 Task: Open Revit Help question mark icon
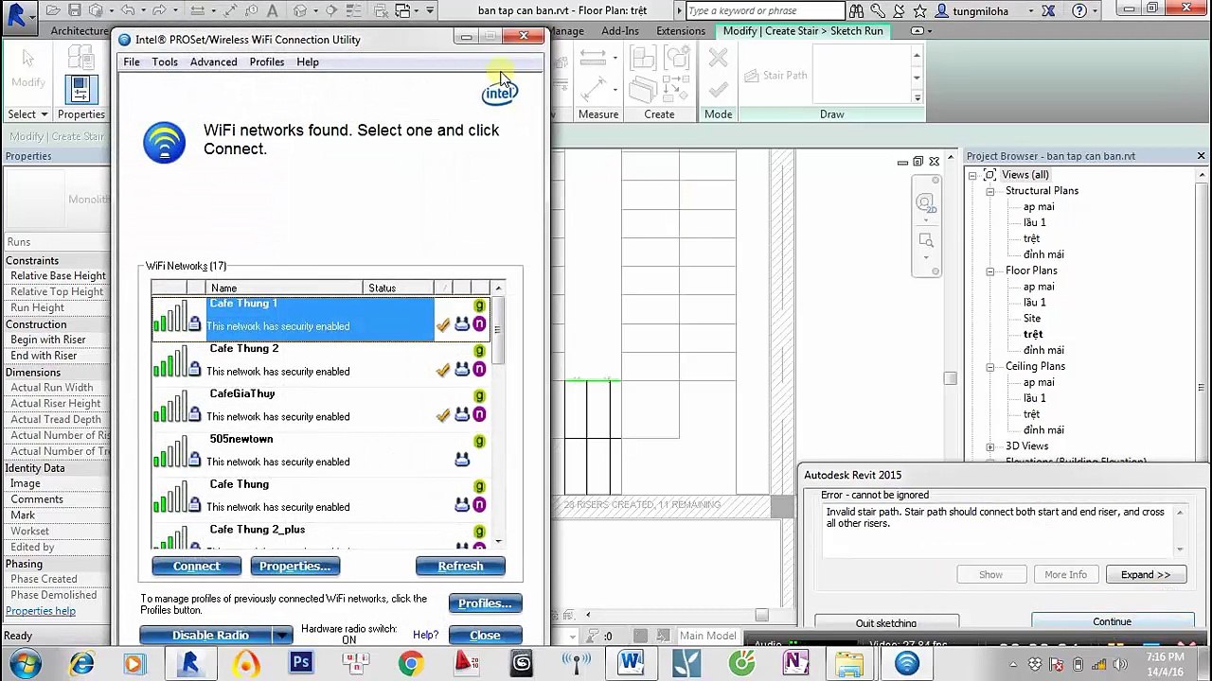click(x=1079, y=11)
